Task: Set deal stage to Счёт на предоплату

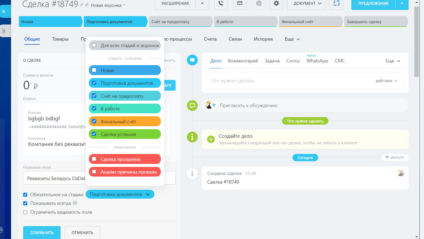Action: [180, 22]
